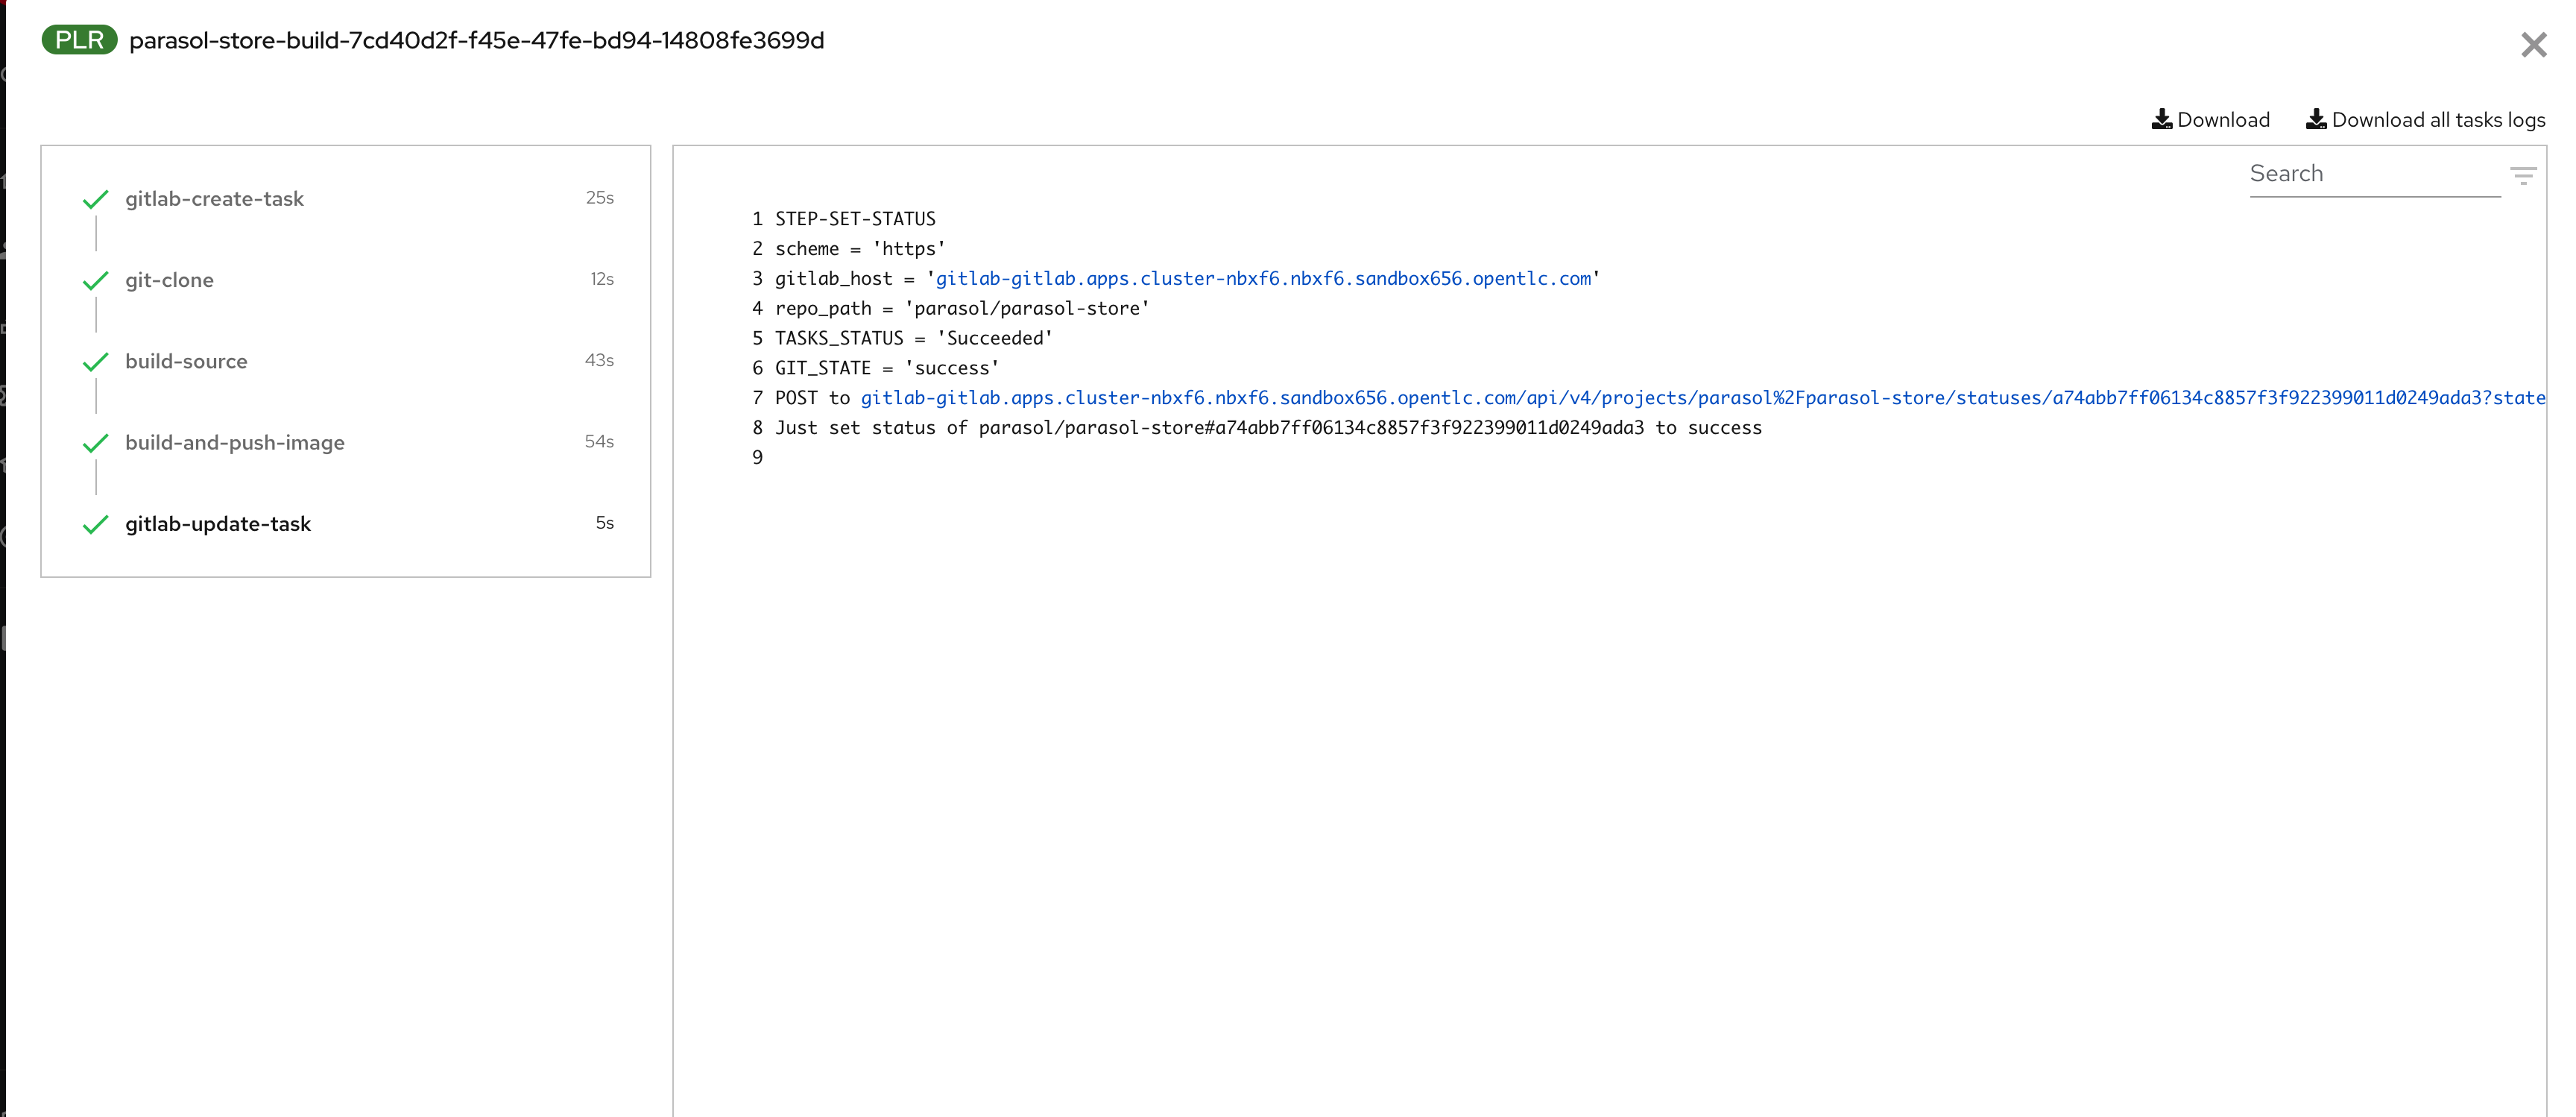The image size is (2576, 1117).
Task: Focus the log Search field
Action: [2374, 174]
